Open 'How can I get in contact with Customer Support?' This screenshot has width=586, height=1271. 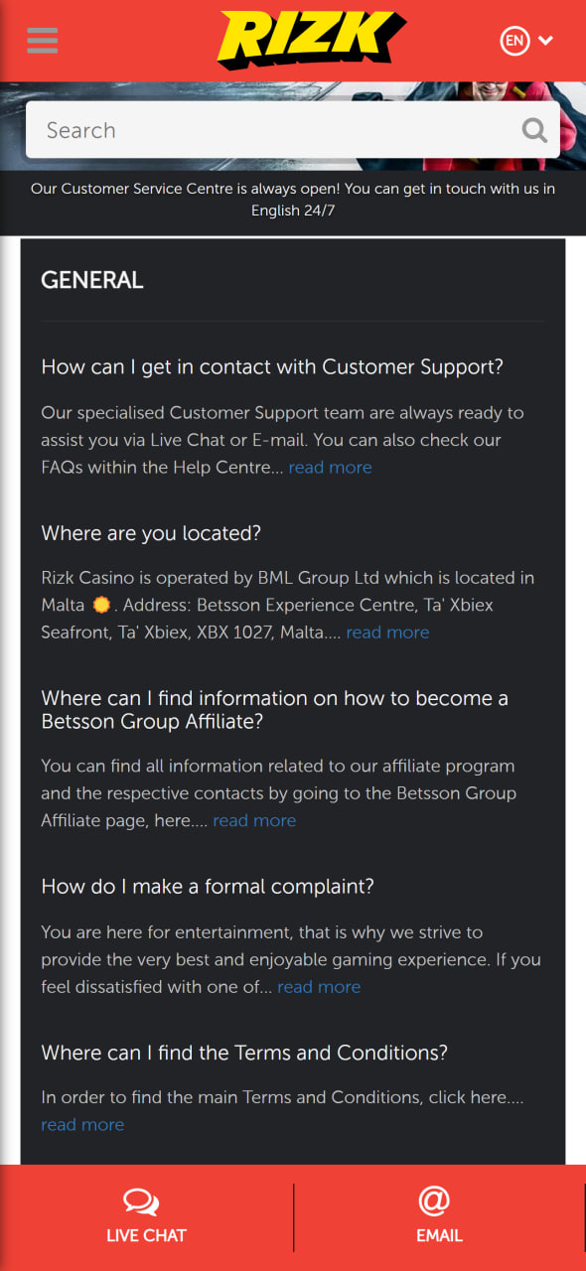pos(272,366)
